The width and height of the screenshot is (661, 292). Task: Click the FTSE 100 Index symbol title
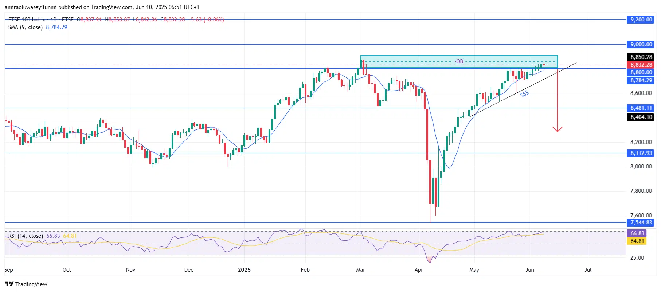[x=27, y=20]
